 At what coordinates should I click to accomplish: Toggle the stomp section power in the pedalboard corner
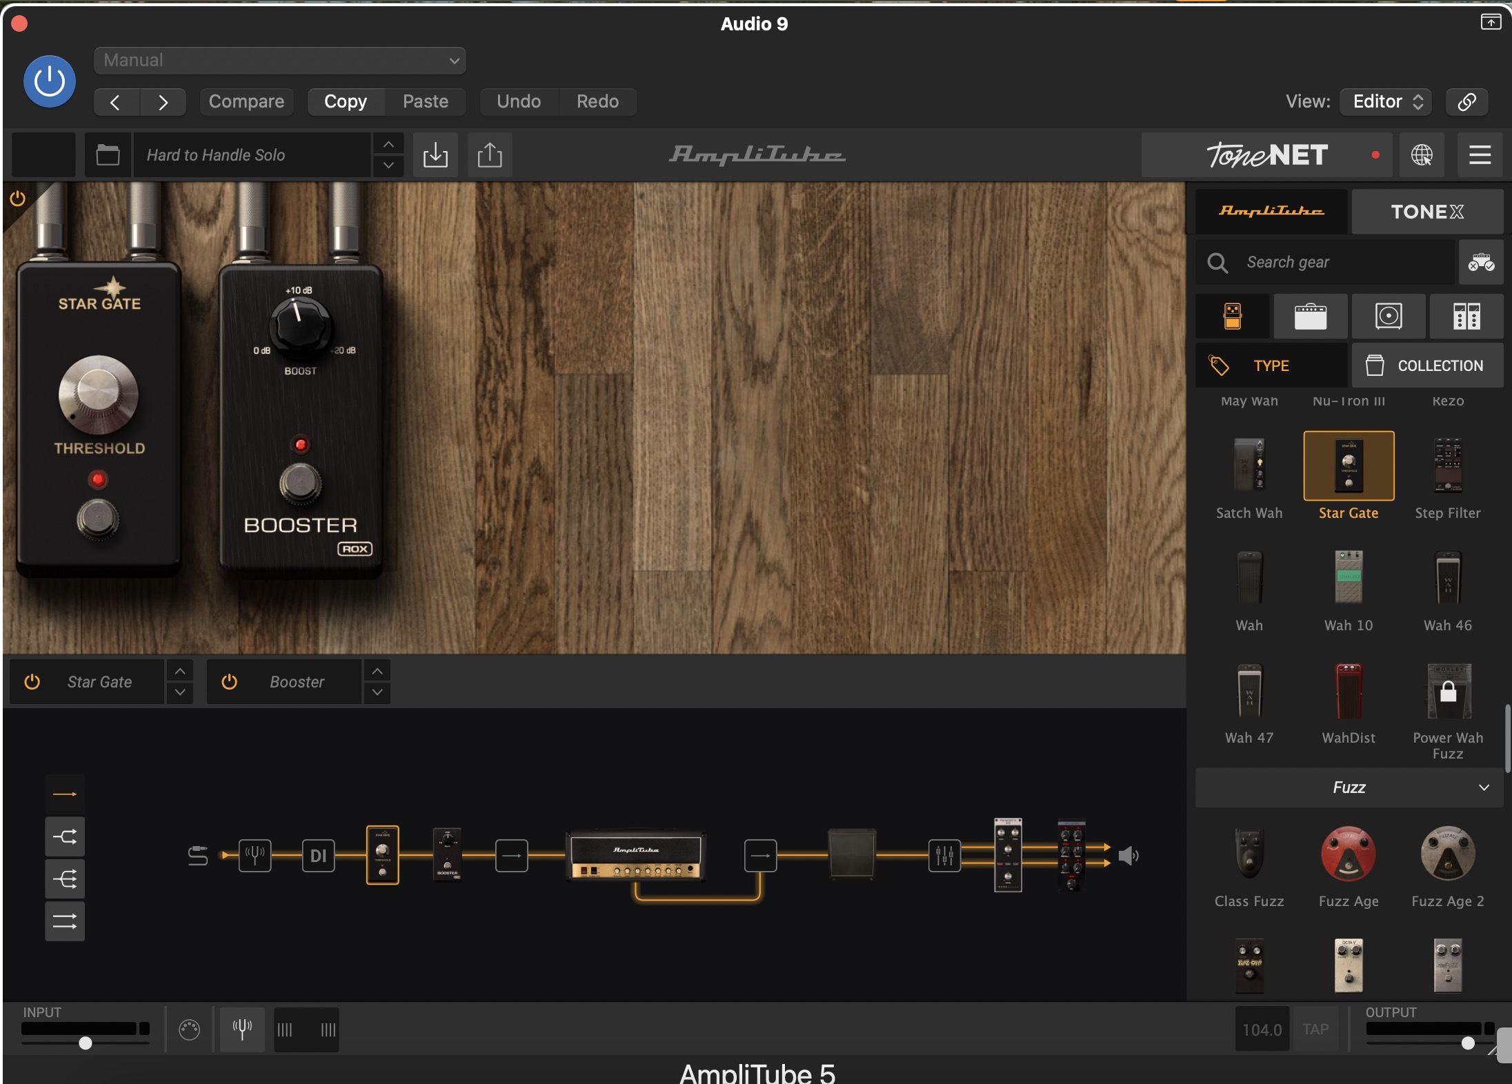point(18,199)
